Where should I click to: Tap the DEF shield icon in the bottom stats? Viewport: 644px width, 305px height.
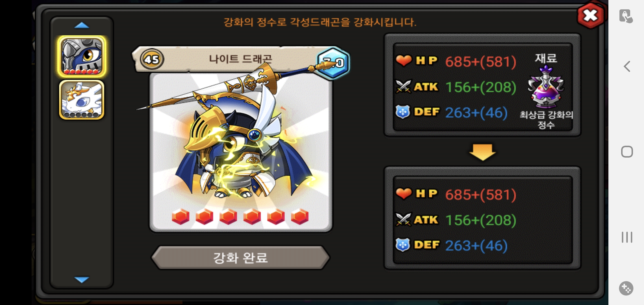[403, 245]
